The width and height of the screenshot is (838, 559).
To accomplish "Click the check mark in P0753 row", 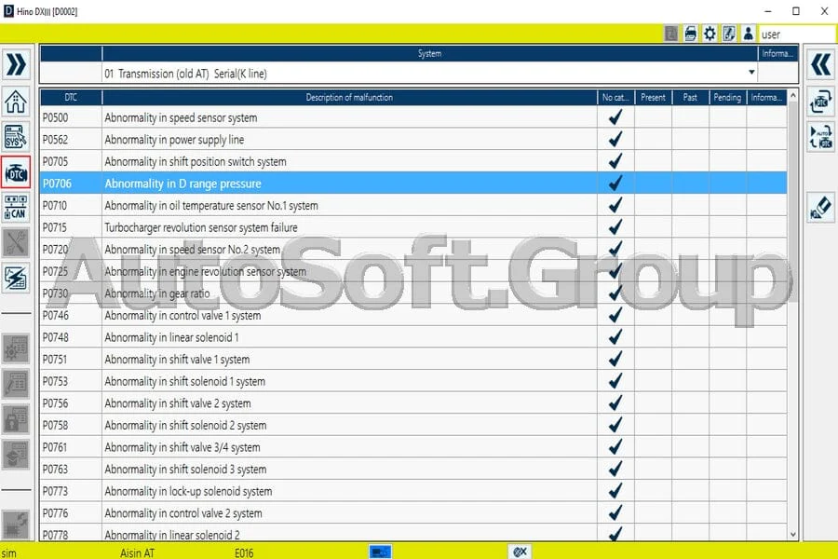I will (615, 381).
